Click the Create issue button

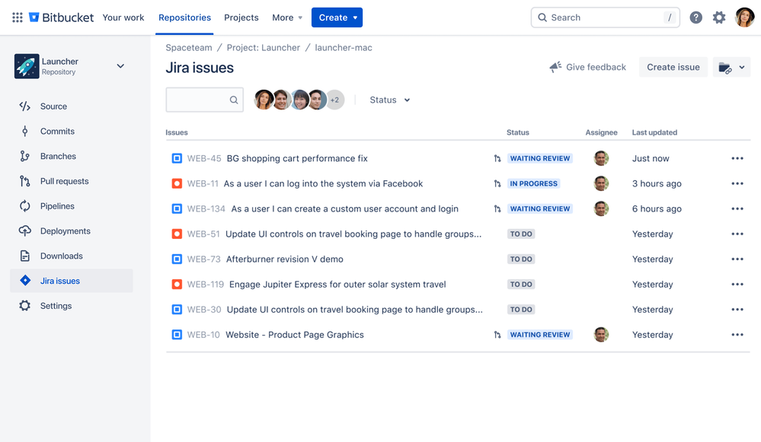(673, 67)
